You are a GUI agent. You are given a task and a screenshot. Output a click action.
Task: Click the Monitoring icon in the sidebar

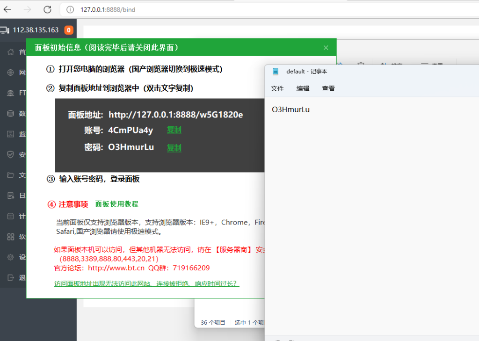click(11, 134)
